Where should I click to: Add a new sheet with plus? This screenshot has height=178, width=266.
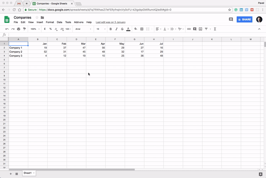point(11,174)
